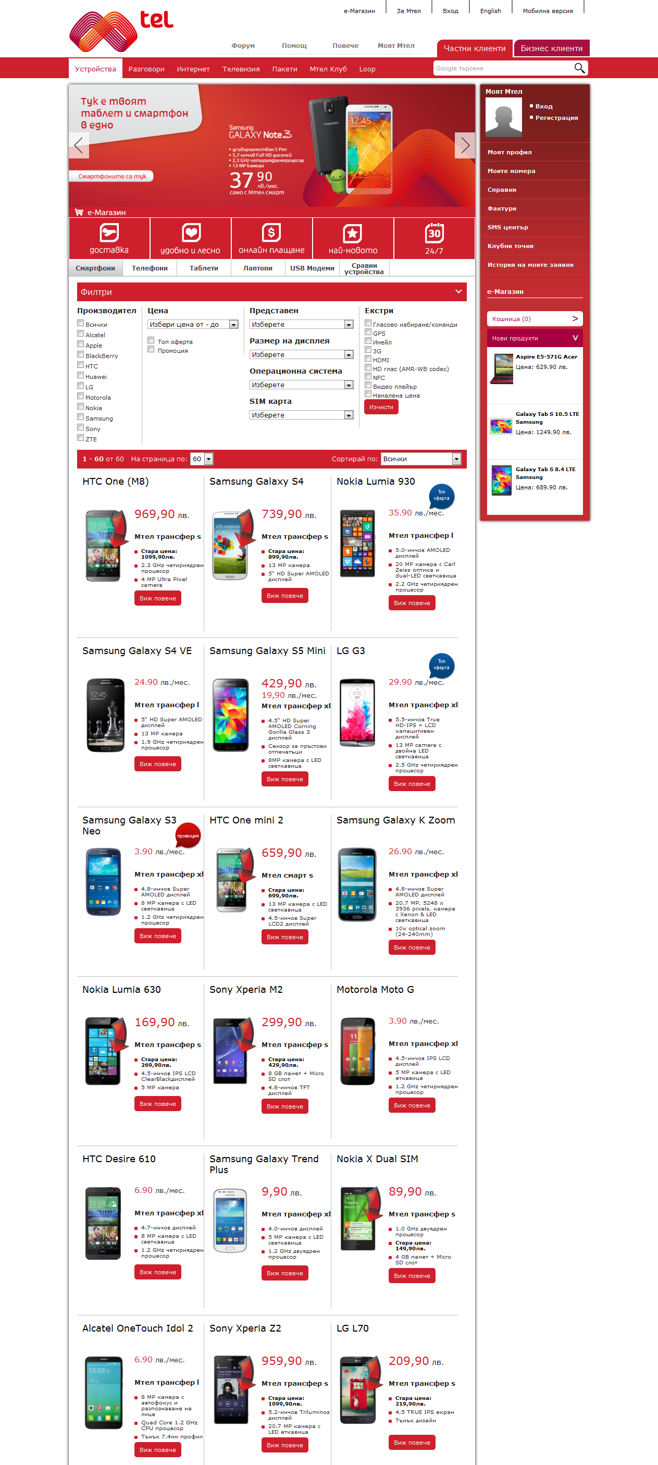This screenshot has height=1465, width=658.
Task: Open the operating system dropdown
Action: pos(302,385)
